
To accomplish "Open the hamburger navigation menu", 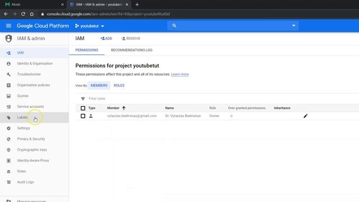I will tap(8, 26).
